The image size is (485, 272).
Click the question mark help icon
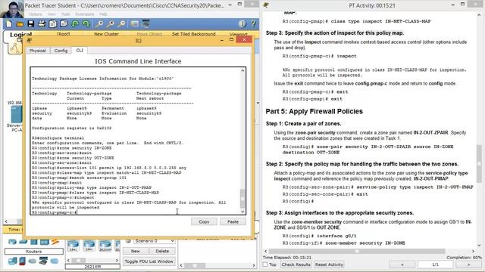pyautogui.click(x=253, y=23)
